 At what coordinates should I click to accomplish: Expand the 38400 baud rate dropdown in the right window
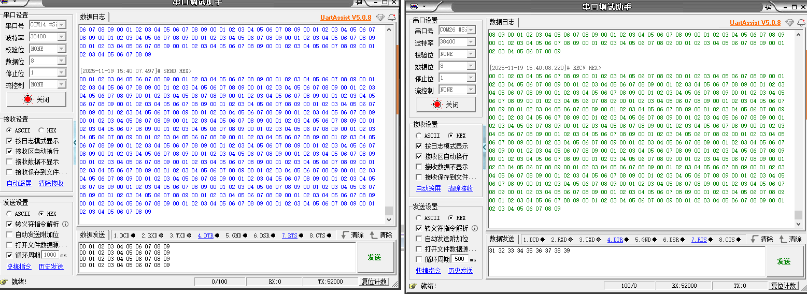(x=471, y=41)
